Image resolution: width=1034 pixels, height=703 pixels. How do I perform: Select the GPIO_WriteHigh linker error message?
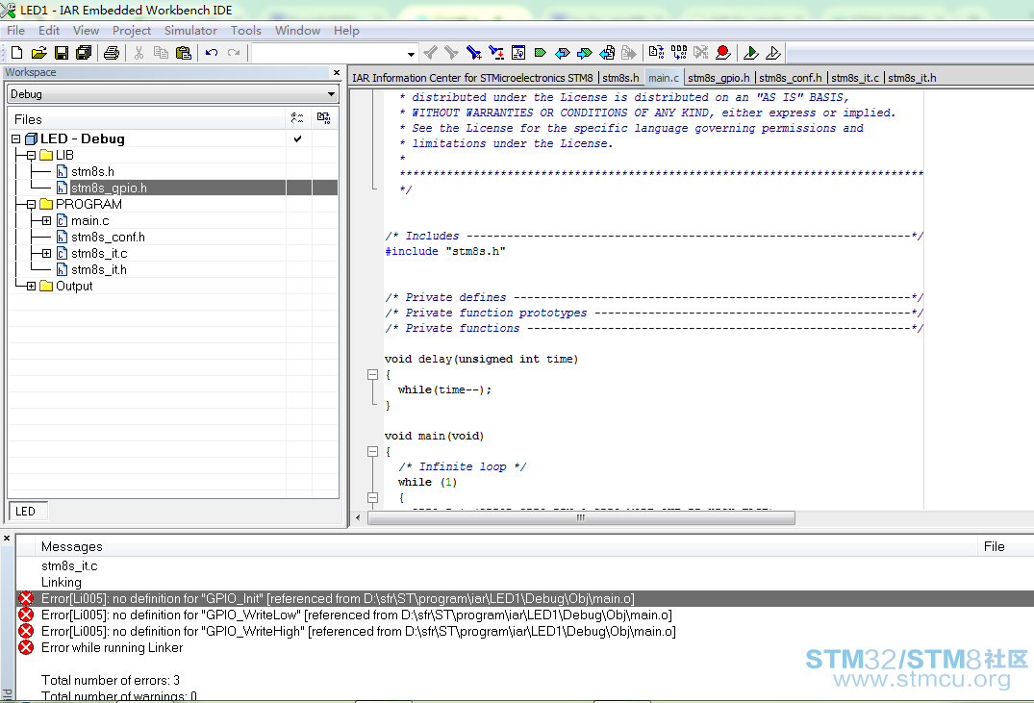358,632
